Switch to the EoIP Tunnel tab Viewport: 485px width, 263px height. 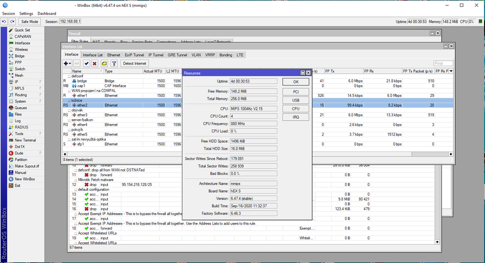[134, 55]
